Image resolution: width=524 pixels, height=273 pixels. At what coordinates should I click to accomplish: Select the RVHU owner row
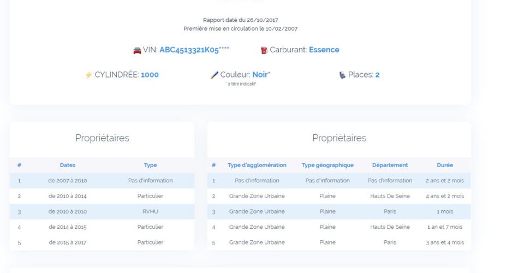[102, 211]
